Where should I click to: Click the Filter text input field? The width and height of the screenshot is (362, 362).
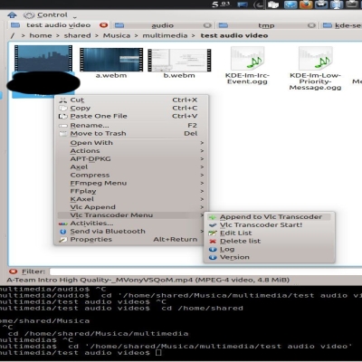click(205, 271)
